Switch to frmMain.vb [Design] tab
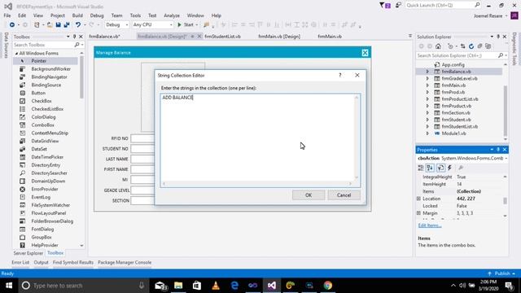 [279, 37]
